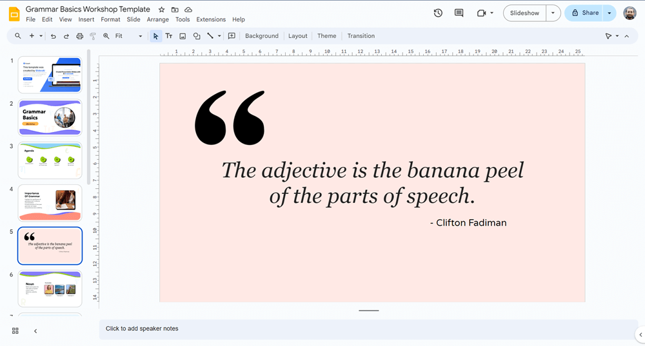
Task: Click the Background button
Action: (261, 36)
